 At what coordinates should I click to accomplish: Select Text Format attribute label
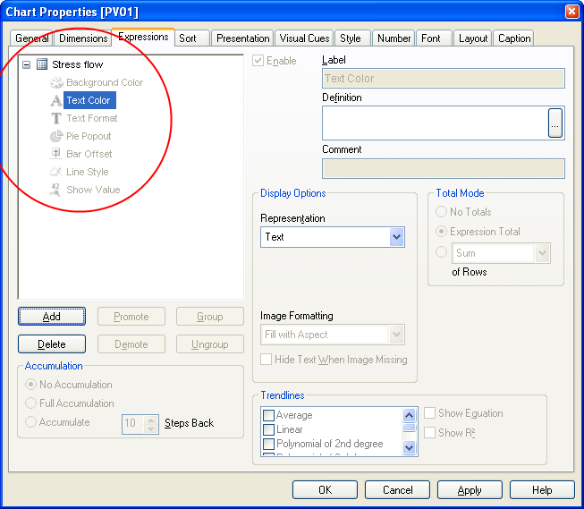92,118
